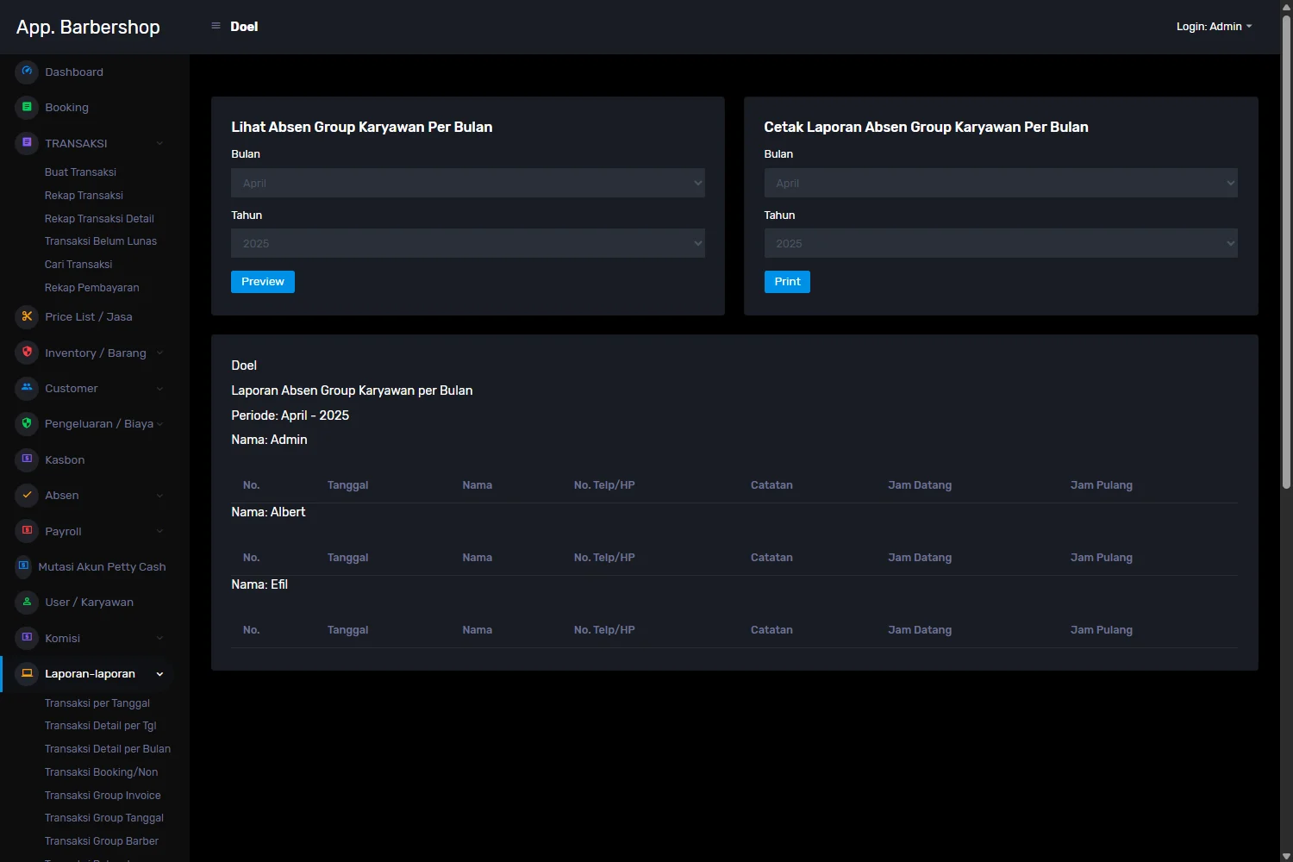1293x862 pixels.
Task: Open User / Karyawan page
Action: coord(89,603)
